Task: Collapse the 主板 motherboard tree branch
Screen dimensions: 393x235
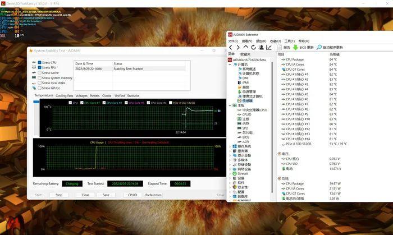Action: [230, 105]
